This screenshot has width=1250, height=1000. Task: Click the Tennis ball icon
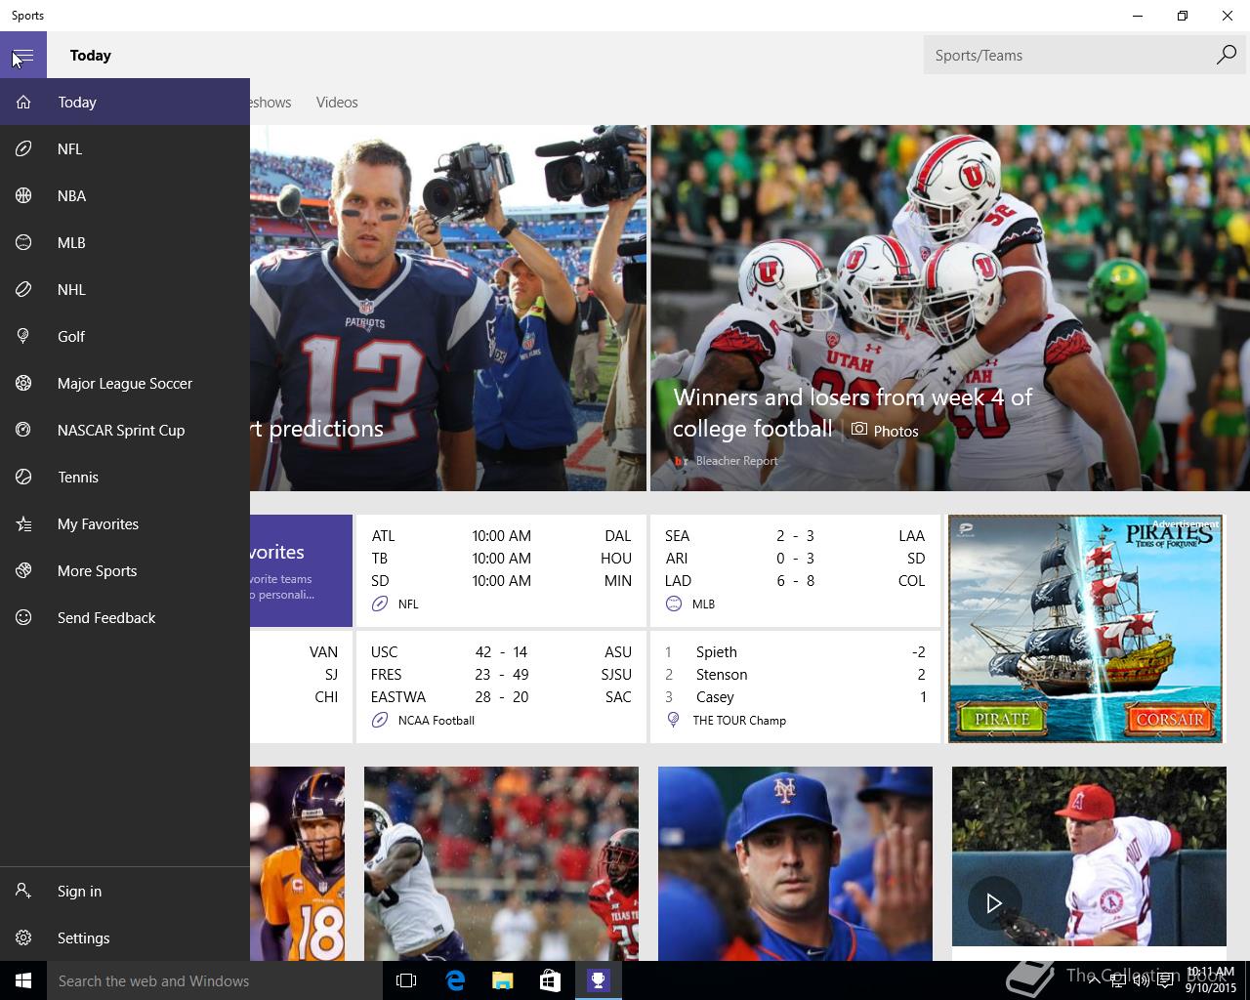23,477
